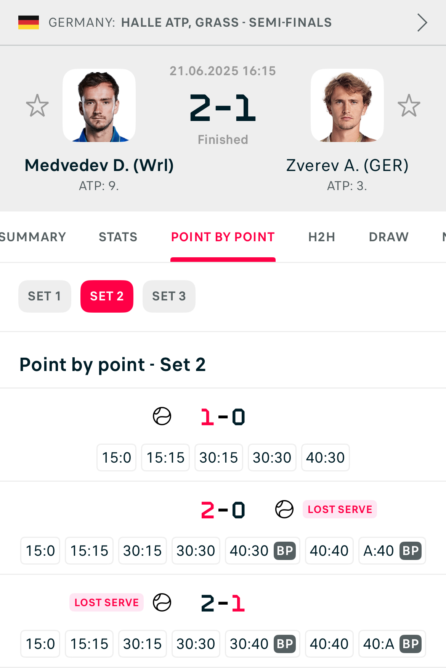Click serve ball icon beside 2-1 game

coord(162,602)
